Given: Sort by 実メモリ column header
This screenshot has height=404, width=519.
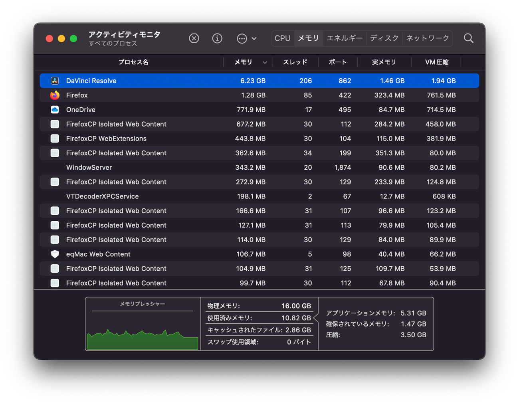Looking at the screenshot, I should (x=384, y=62).
